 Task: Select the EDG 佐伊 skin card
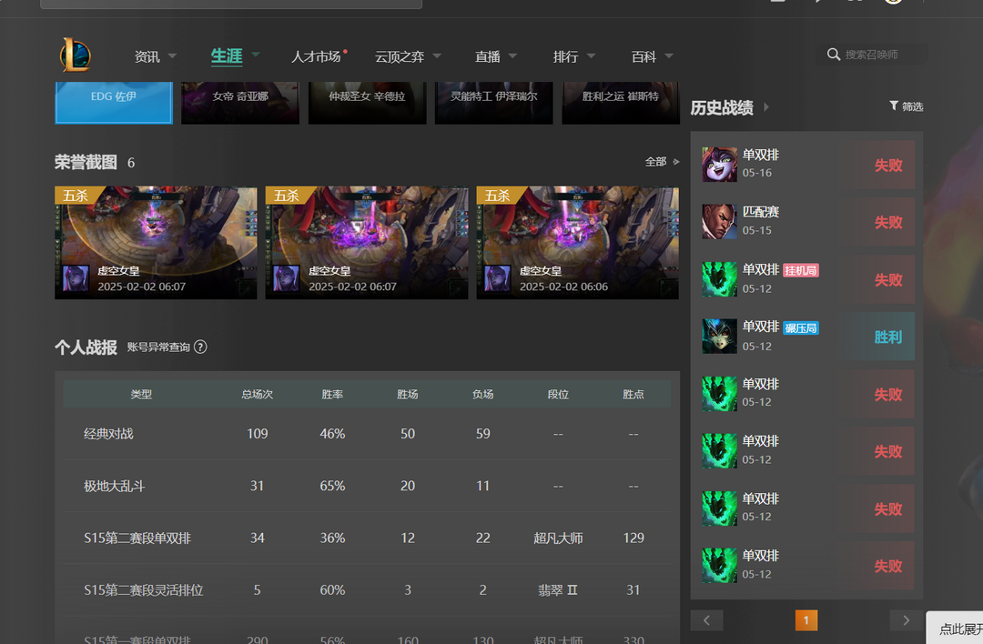[114, 103]
